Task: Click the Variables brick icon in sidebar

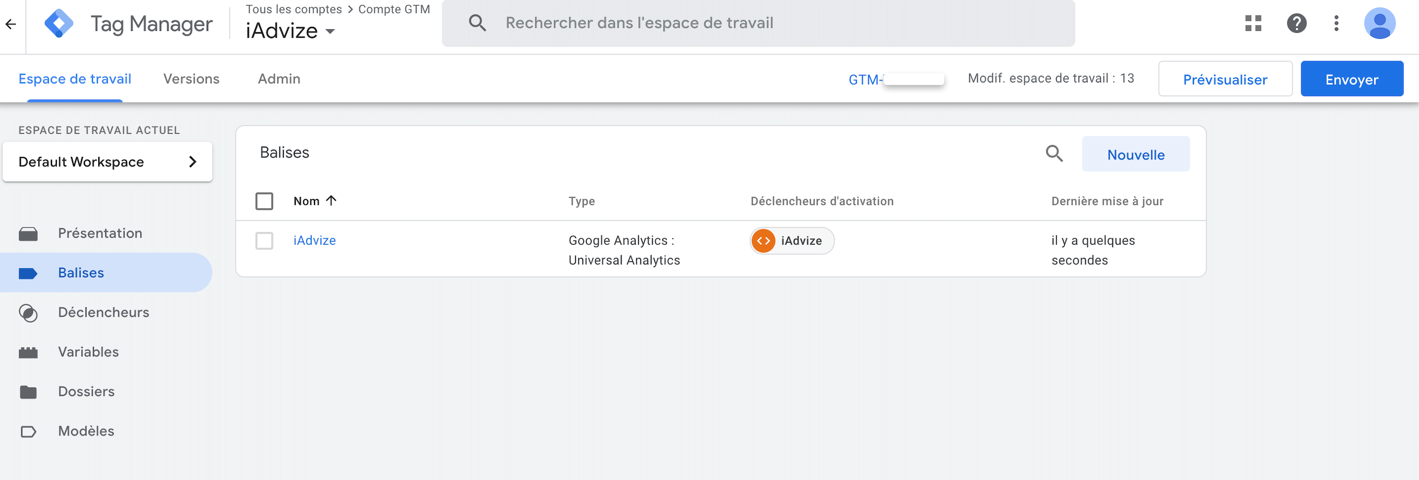Action: (x=28, y=352)
